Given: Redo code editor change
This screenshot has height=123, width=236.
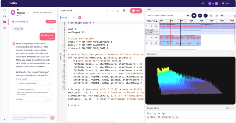Looking at the screenshot, I should pyautogui.click(x=112, y=10).
